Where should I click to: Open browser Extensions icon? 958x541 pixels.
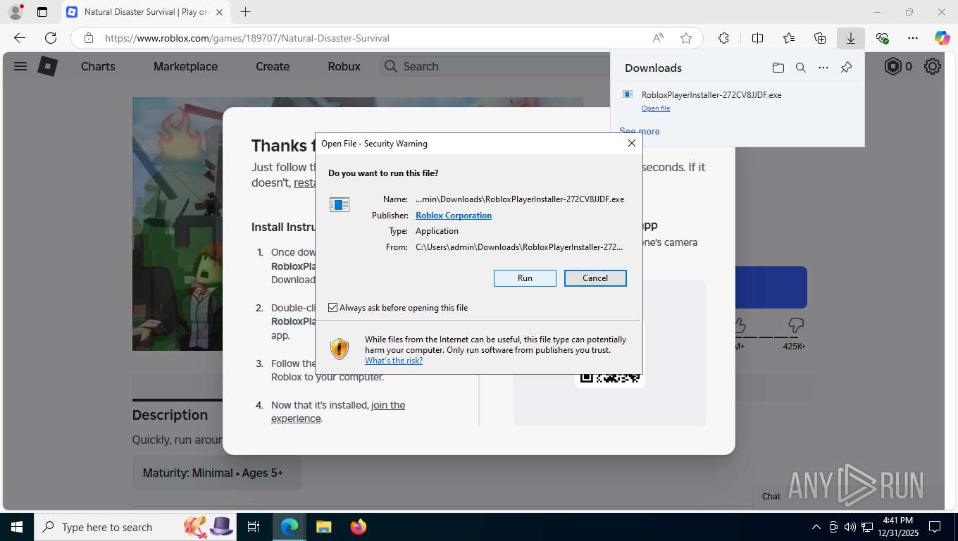[x=723, y=38]
